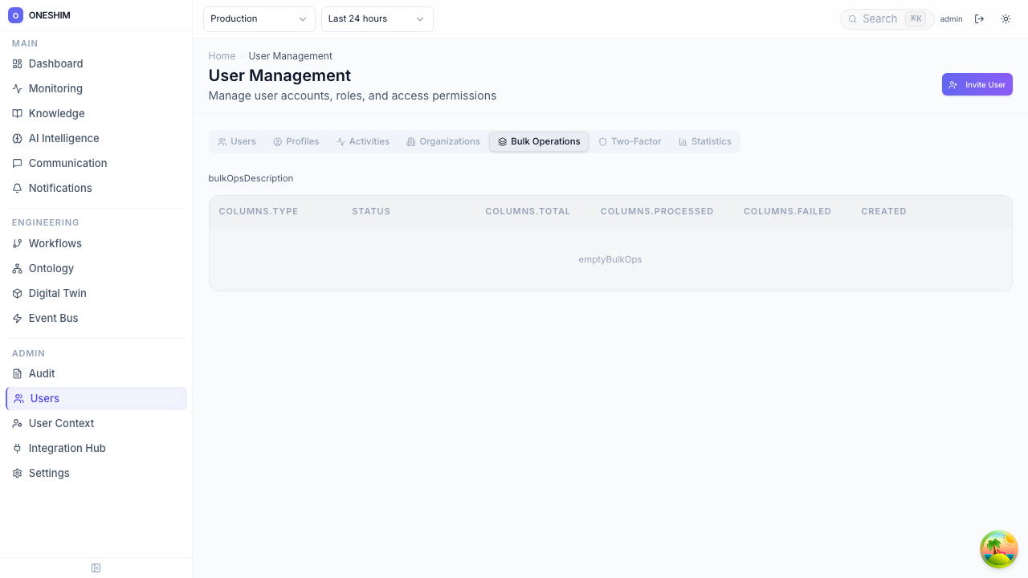Click the Invite User button
The width and height of the screenshot is (1028, 578).
pos(977,84)
